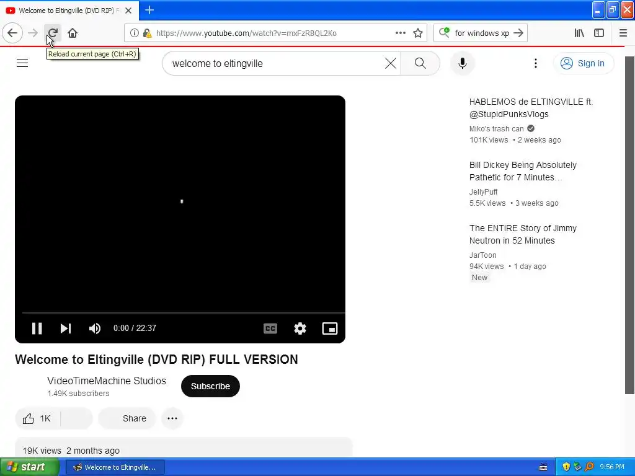This screenshot has height=476, width=635.
Task: Like the video with thumbs up
Action: coord(37,418)
